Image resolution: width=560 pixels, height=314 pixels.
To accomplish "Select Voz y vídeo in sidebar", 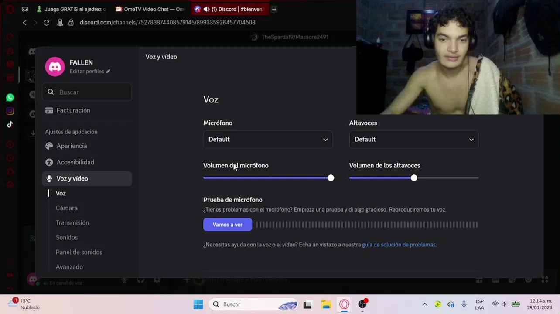I will click(x=87, y=178).
